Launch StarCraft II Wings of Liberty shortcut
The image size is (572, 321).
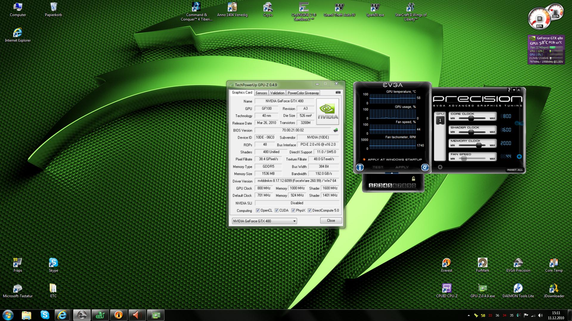pos(411,12)
